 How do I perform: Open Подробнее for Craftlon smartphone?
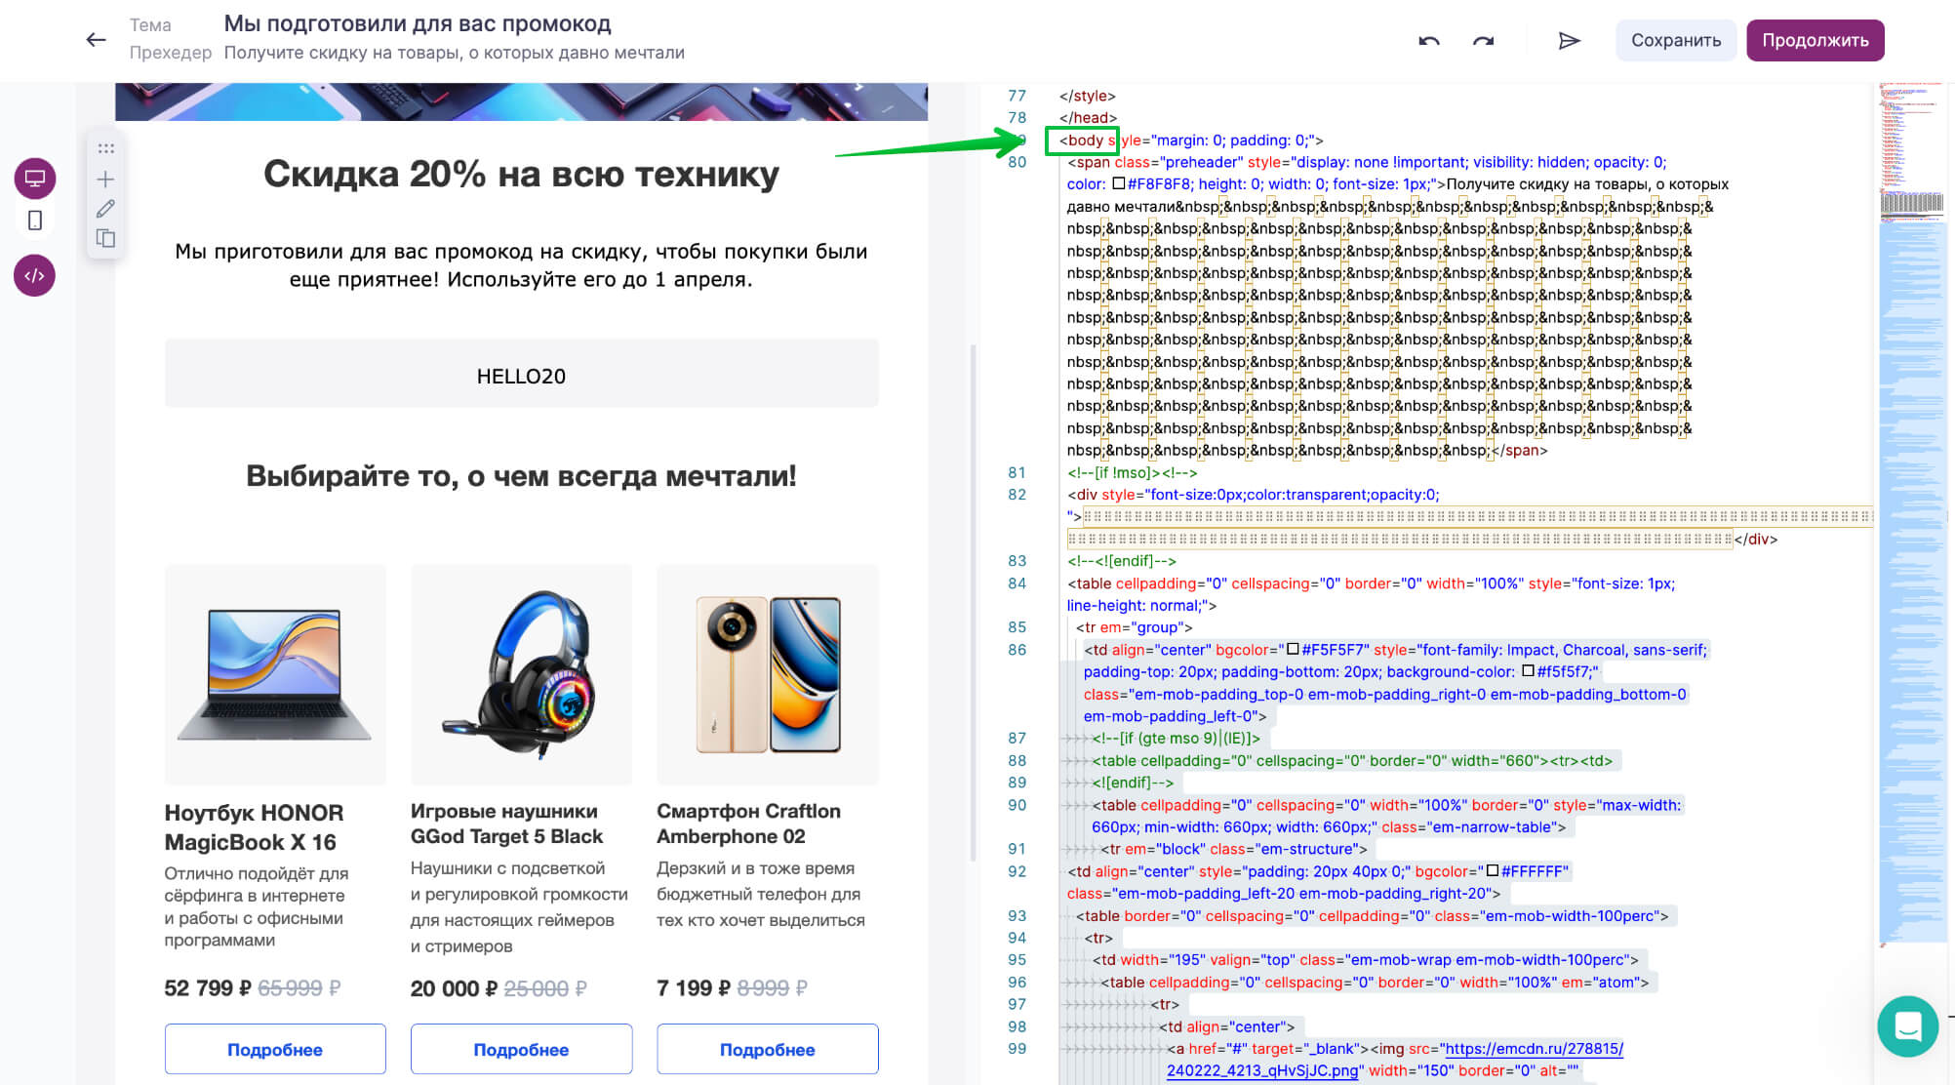click(x=767, y=1049)
